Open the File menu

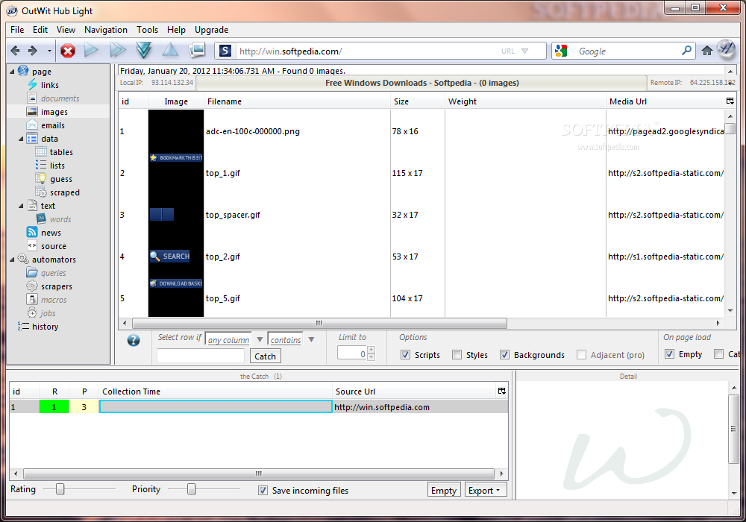[x=17, y=30]
